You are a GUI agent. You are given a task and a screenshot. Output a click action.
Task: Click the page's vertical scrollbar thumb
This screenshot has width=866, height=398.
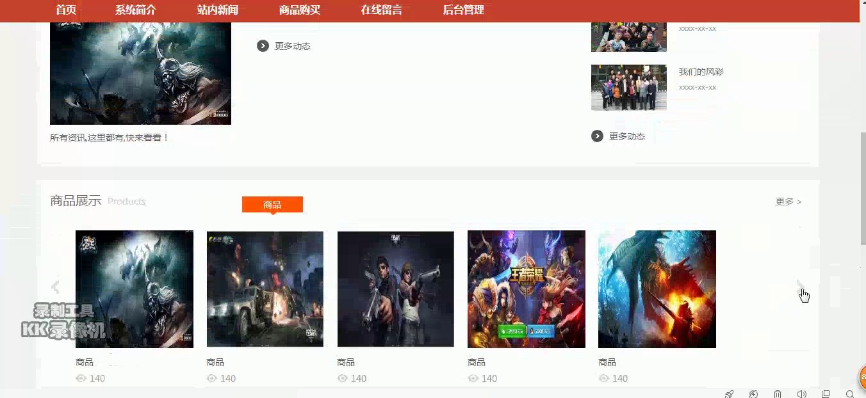862,189
